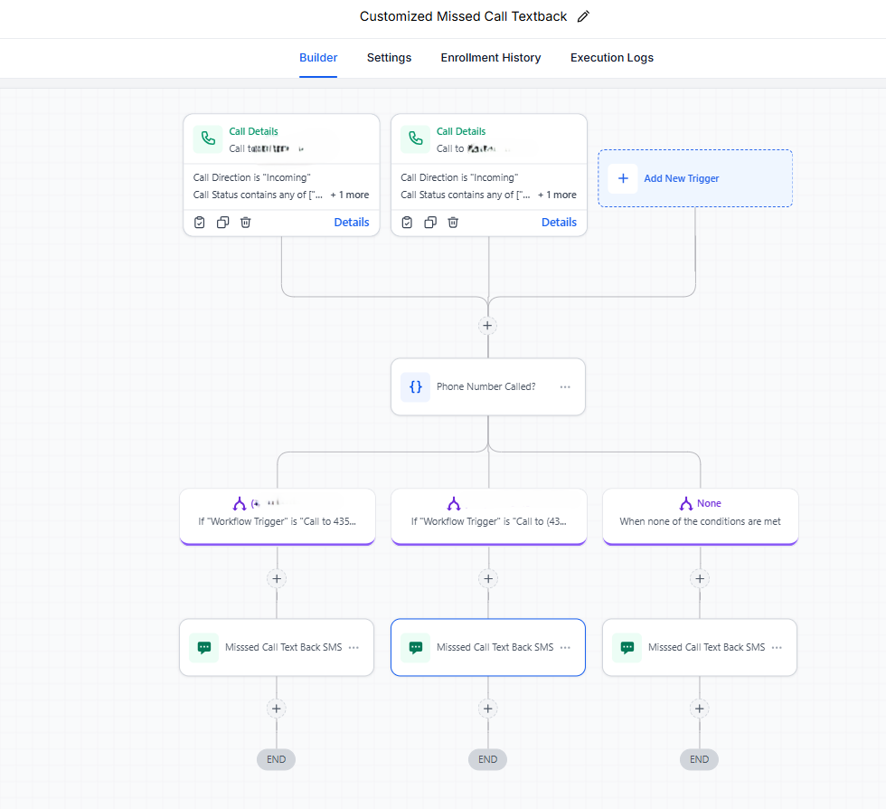Add a step directly below the "Call to (43..." branch
Screen dimensions: 886x809
488,579
